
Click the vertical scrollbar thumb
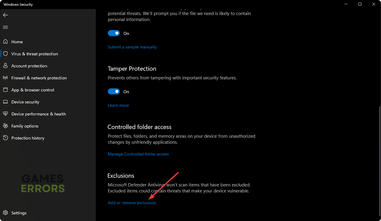[379, 161]
